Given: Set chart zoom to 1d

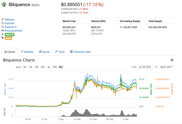Looking at the screenshot, I should pos(25,67).
